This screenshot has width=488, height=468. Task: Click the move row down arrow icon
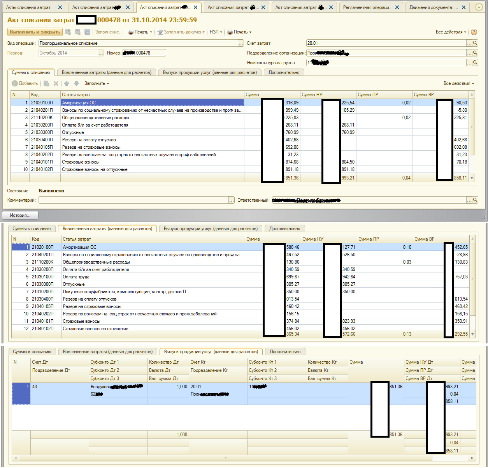[76, 83]
